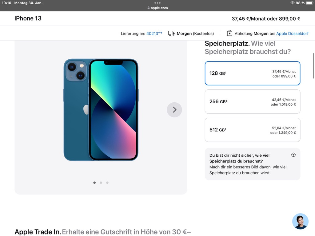Expand the storage help plus icon
Image resolution: width=315 pixels, height=236 pixels.
tap(293, 155)
